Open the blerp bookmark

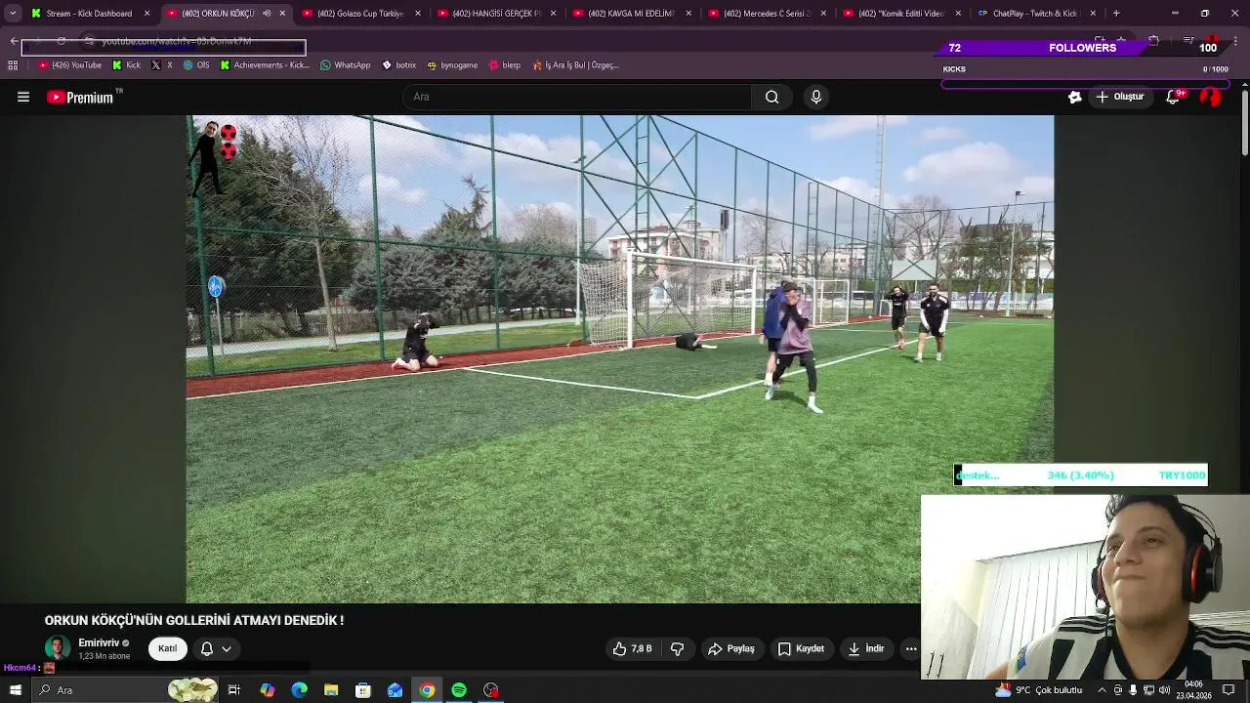(x=505, y=65)
